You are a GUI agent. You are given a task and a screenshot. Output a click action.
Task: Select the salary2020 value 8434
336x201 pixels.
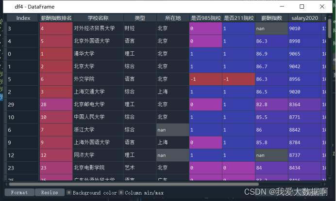pos(304,168)
